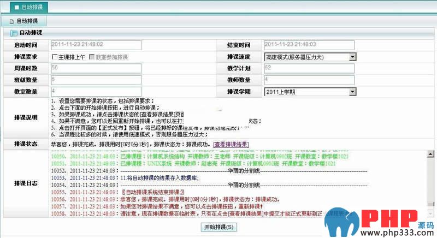
Task: Click the log scrollbar up arrow
Action: tap(430, 154)
